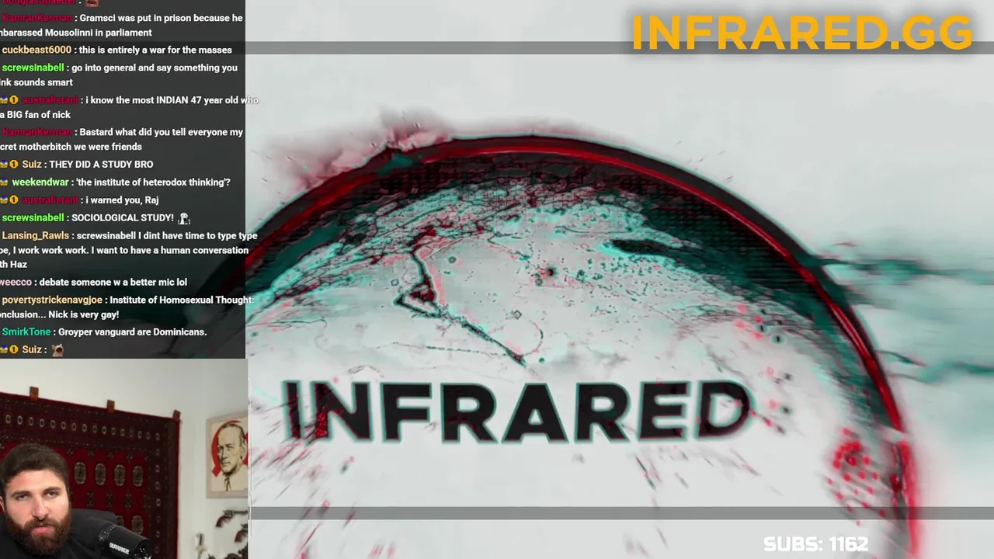Click message 'i warned you, Raj'
This screenshot has width=994, height=559.
(x=123, y=200)
